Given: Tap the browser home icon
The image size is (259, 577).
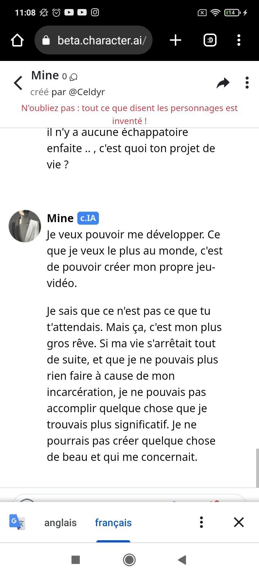Looking at the screenshot, I should tap(17, 40).
